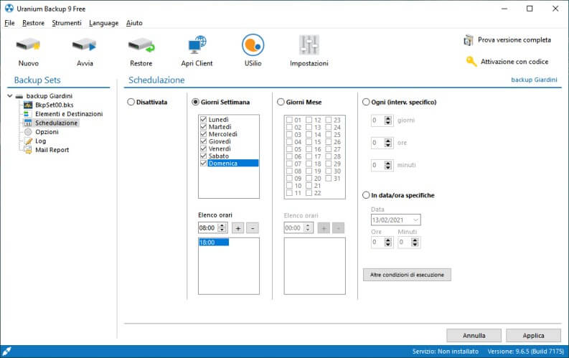Open the Aiuto menu
The image size is (569, 358).
(134, 23)
